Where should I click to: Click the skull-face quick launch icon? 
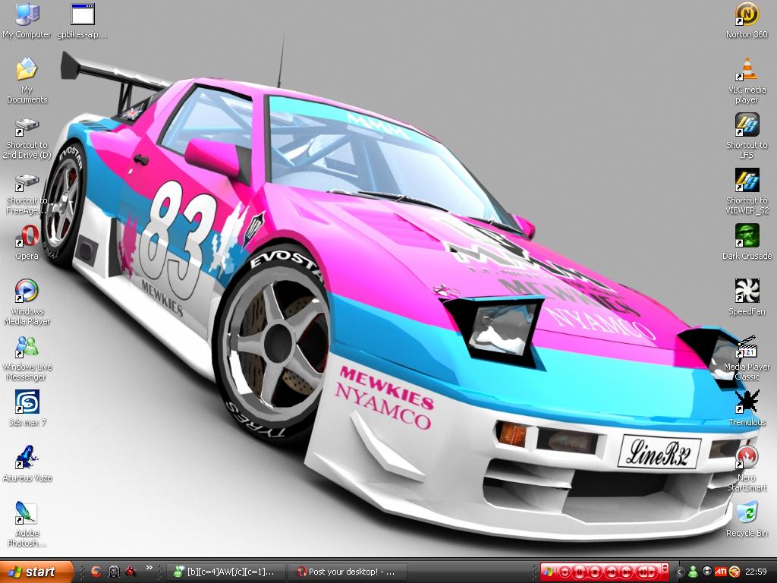pos(114,572)
